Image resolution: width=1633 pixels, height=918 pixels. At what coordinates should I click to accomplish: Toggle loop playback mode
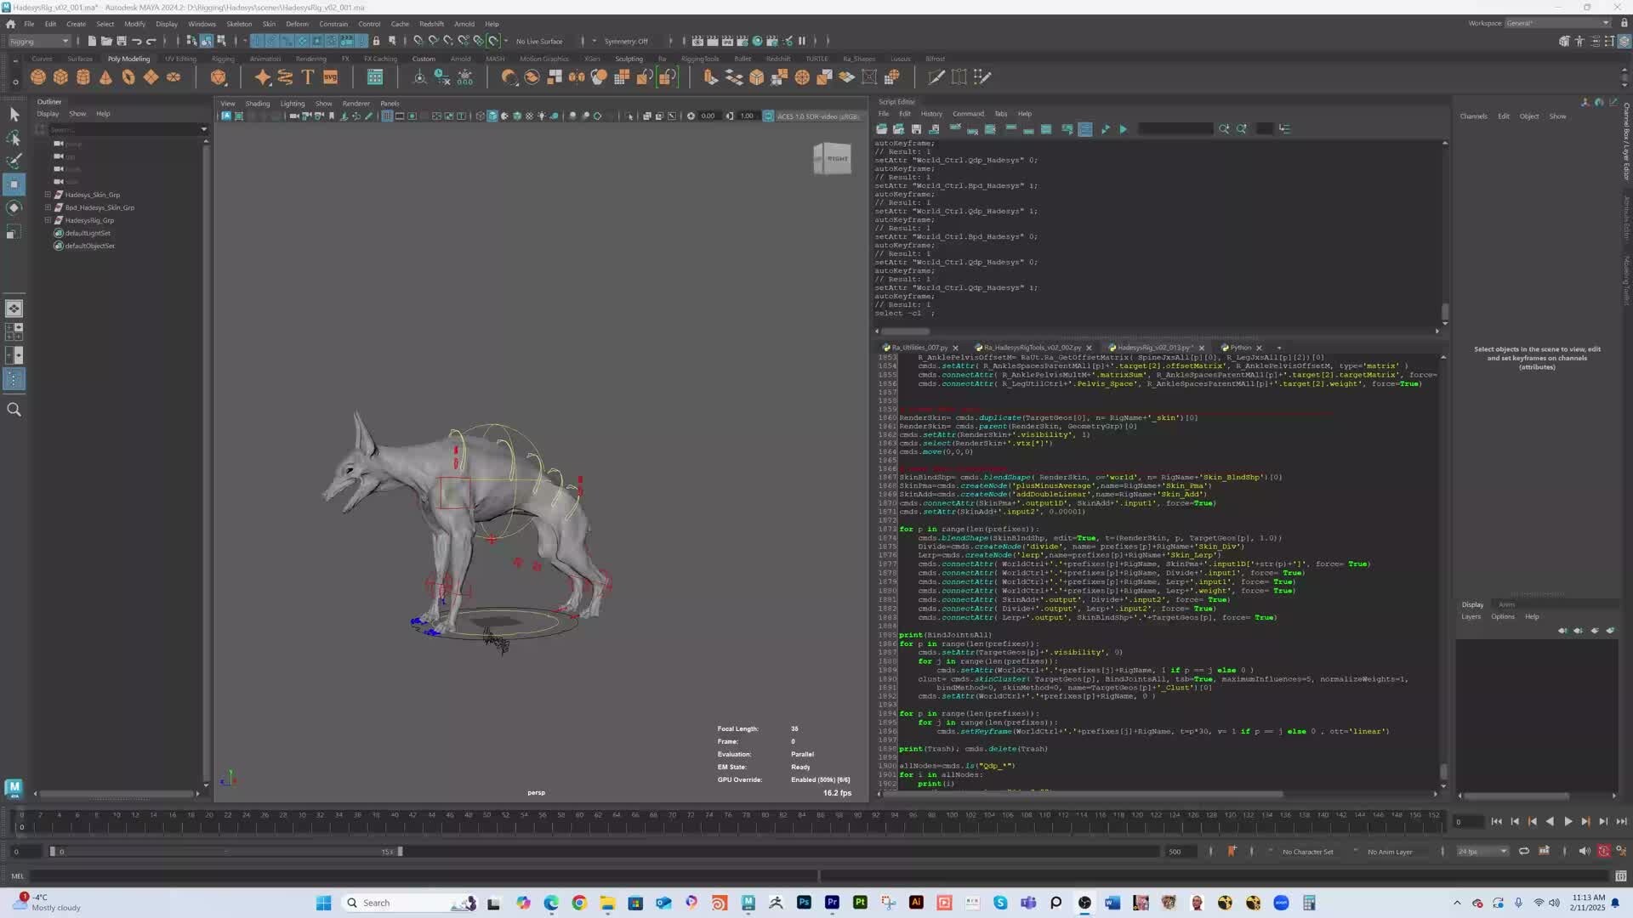(1523, 851)
